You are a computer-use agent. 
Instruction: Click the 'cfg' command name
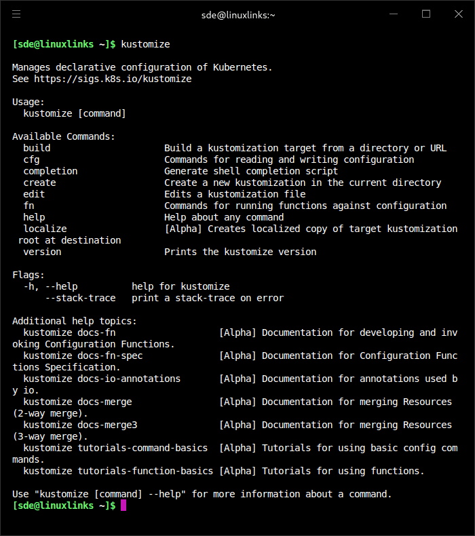click(31, 159)
